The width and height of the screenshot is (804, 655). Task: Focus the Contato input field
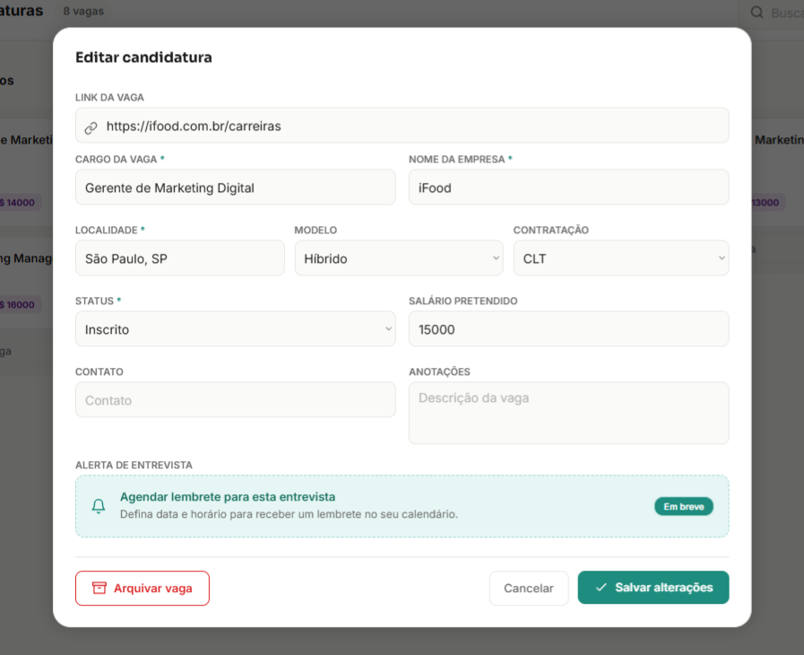pos(236,400)
